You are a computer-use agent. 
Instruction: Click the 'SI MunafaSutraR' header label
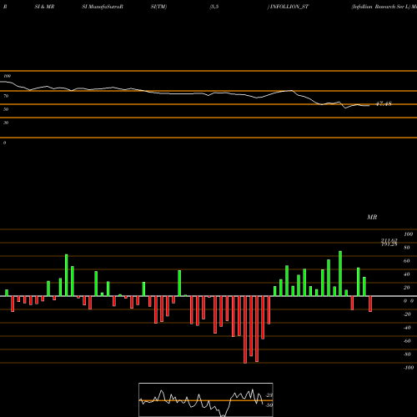pyautogui.click(x=103, y=7)
